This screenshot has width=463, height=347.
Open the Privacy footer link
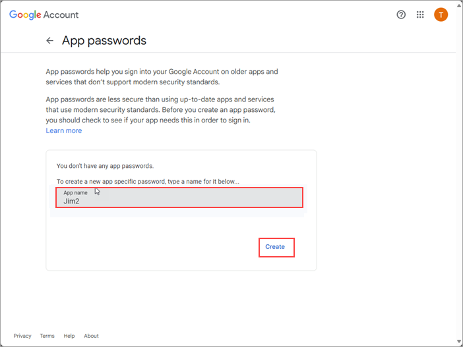click(22, 336)
